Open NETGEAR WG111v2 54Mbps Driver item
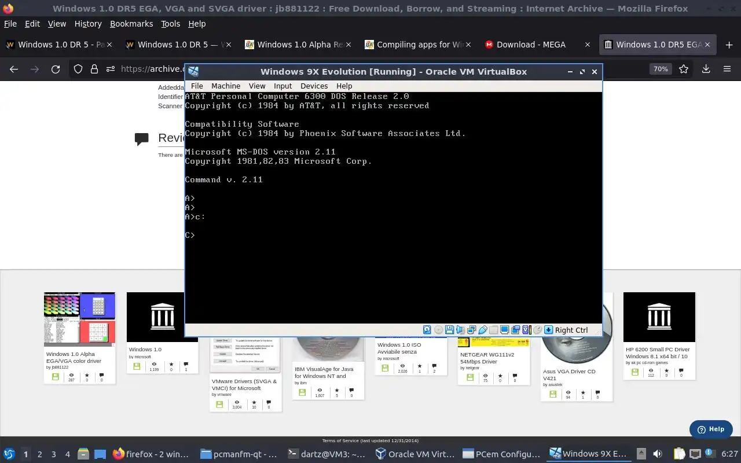The image size is (741, 463). 487,358
